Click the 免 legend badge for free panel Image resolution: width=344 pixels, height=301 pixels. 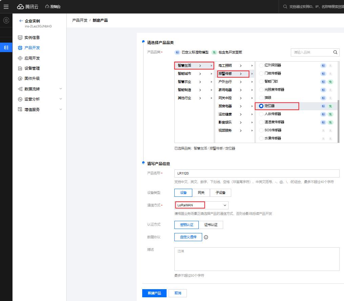click(x=214, y=52)
